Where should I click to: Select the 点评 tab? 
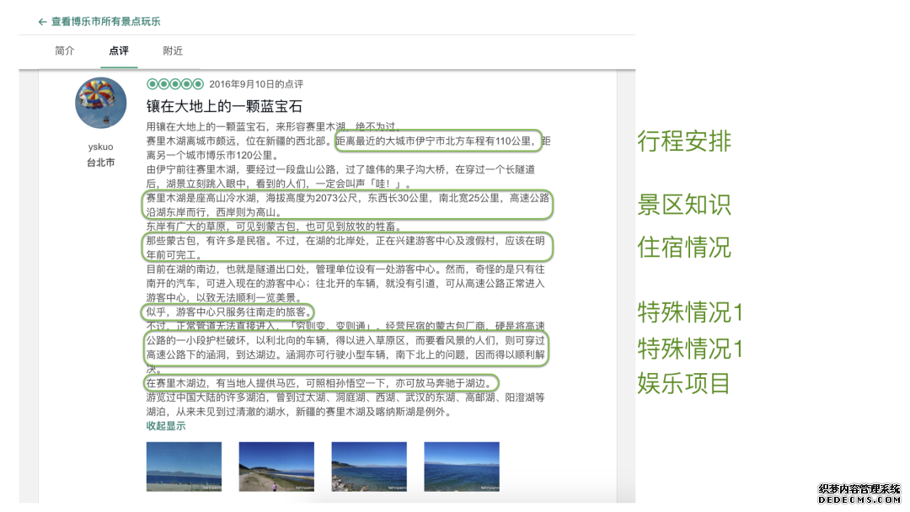(118, 51)
